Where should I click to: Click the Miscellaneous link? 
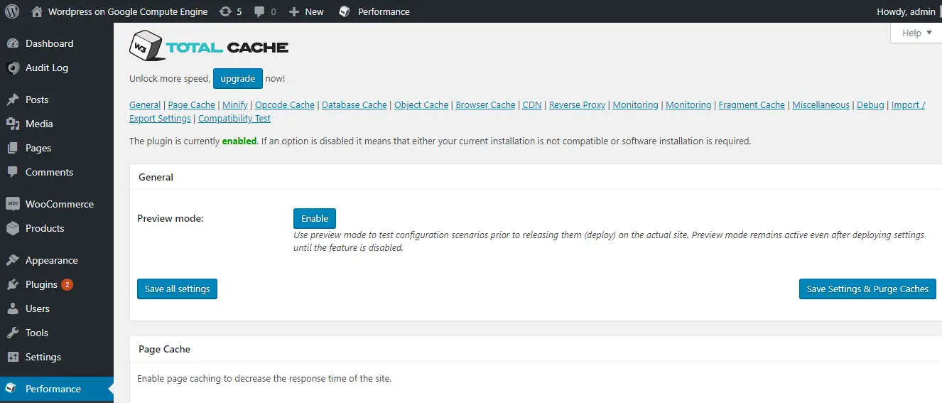point(821,104)
